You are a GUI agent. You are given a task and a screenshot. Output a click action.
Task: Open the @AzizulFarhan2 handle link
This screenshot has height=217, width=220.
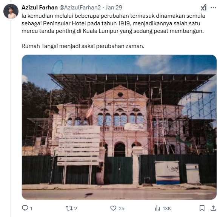coord(80,8)
